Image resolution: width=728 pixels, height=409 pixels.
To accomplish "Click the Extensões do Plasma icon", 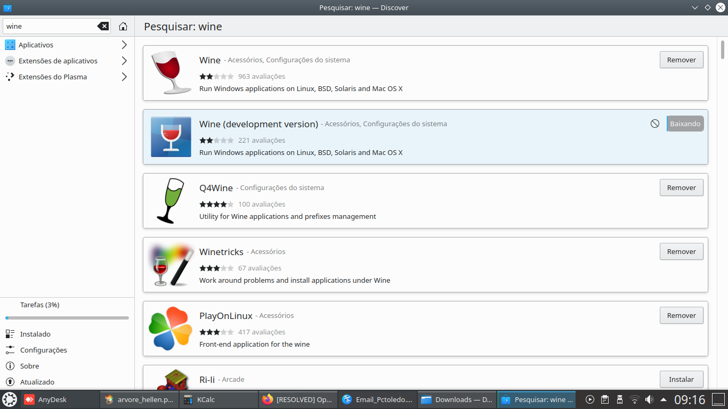I will 10,77.
